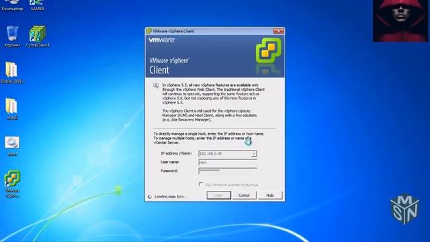
Task: Click the vSphere title bar icon
Action: [149, 31]
